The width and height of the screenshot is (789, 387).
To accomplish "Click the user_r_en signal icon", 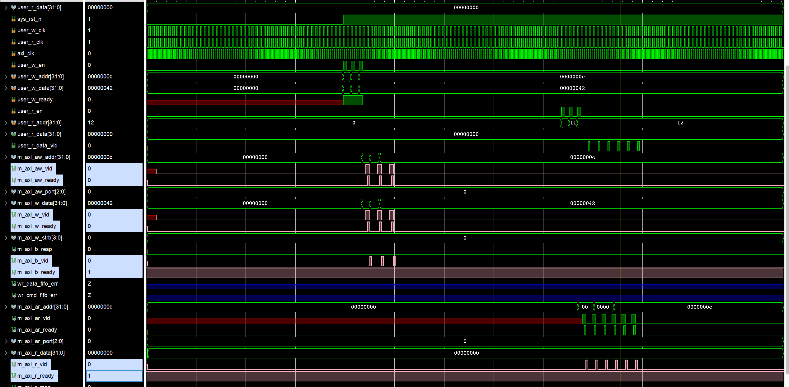I will coord(13,111).
